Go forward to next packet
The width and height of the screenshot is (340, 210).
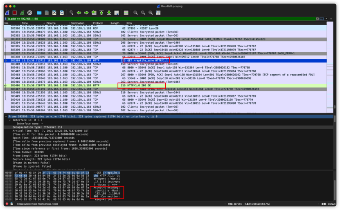[86, 13]
